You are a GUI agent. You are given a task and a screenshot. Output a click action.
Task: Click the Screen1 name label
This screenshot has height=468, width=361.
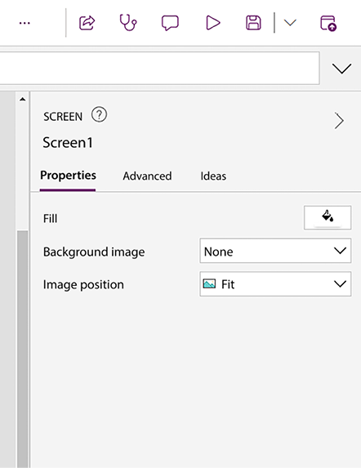point(68,142)
